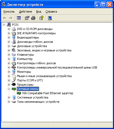114x129 pixels.
Task: Select the Сетевые платы label
Action: [x=28, y=89]
